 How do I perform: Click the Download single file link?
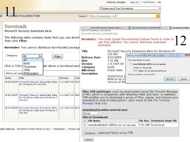(158, 125)
